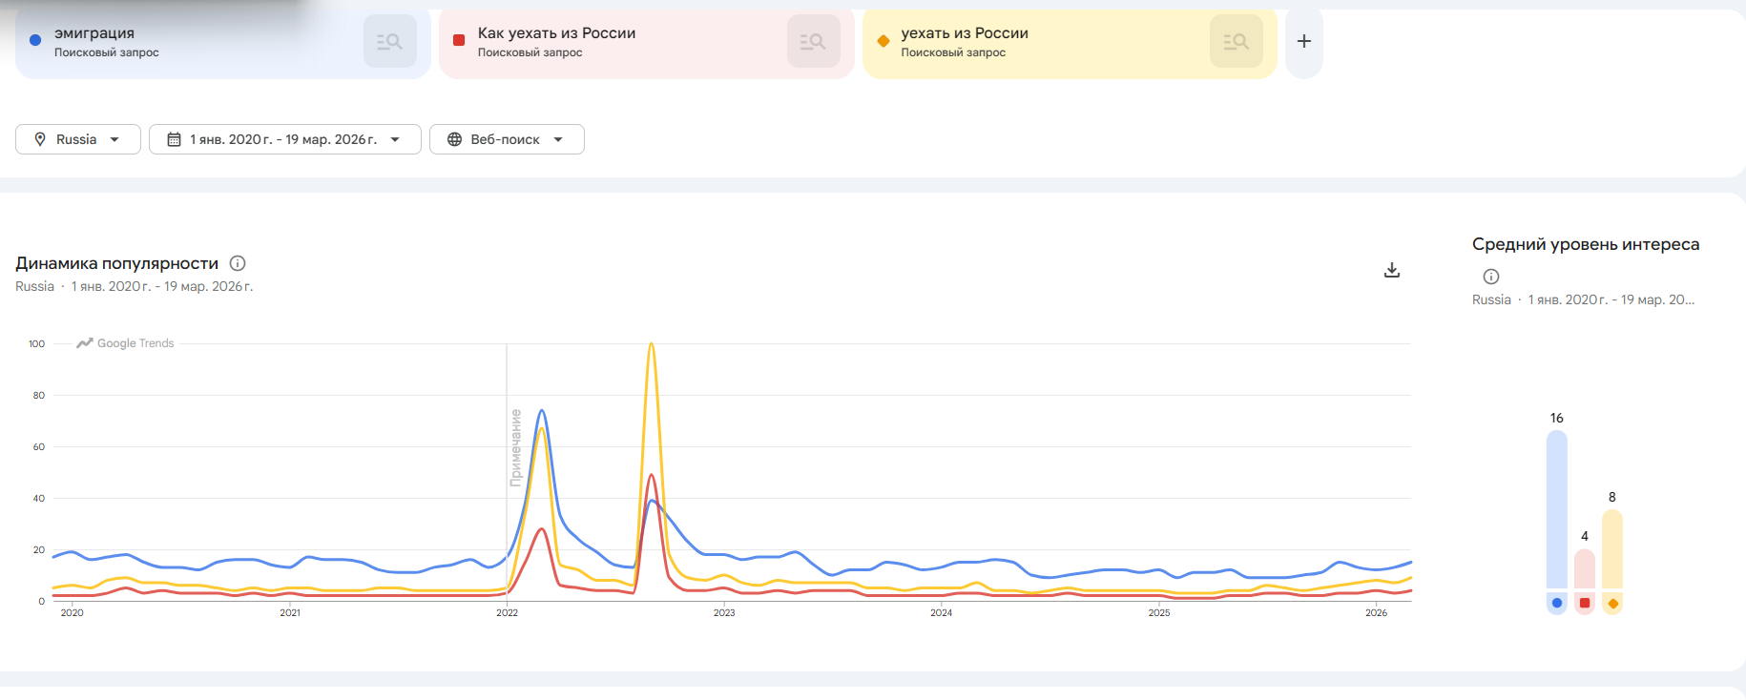The width and height of the screenshot is (1746, 700).
Task: Add a new comparison term with plus
Action: (x=1303, y=41)
